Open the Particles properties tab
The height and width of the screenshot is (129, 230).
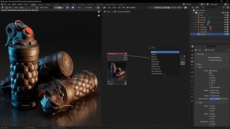coord(192,83)
